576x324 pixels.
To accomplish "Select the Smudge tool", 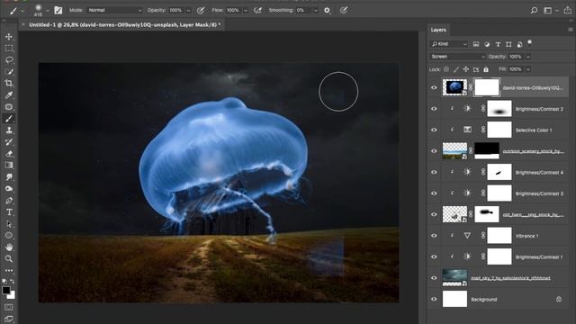I will 9,177.
